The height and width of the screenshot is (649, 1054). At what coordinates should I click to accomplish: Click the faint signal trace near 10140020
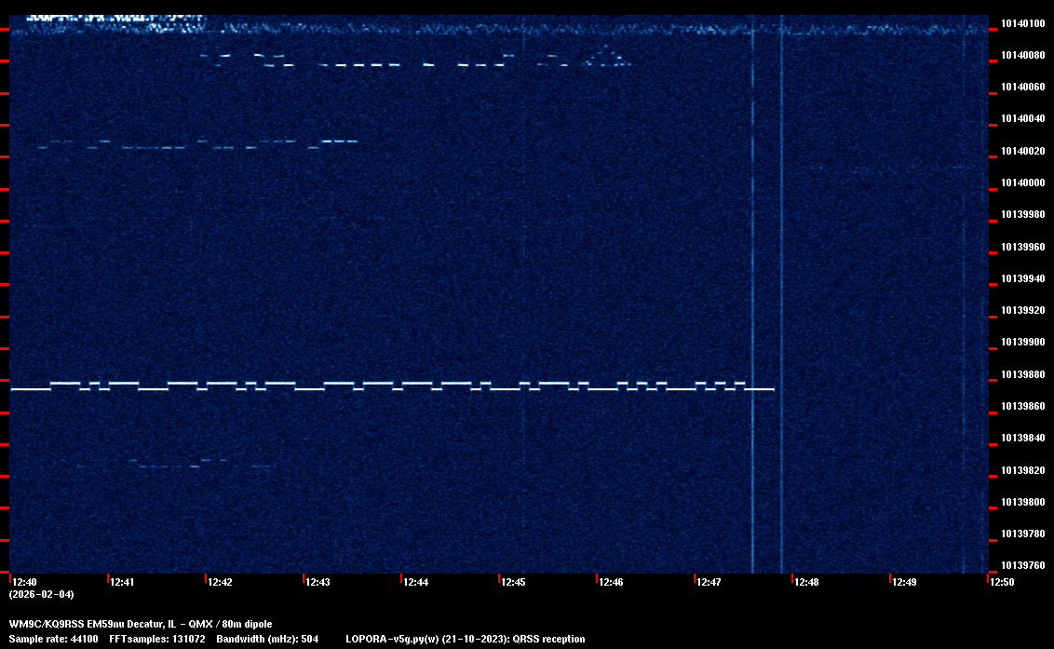tap(186, 145)
